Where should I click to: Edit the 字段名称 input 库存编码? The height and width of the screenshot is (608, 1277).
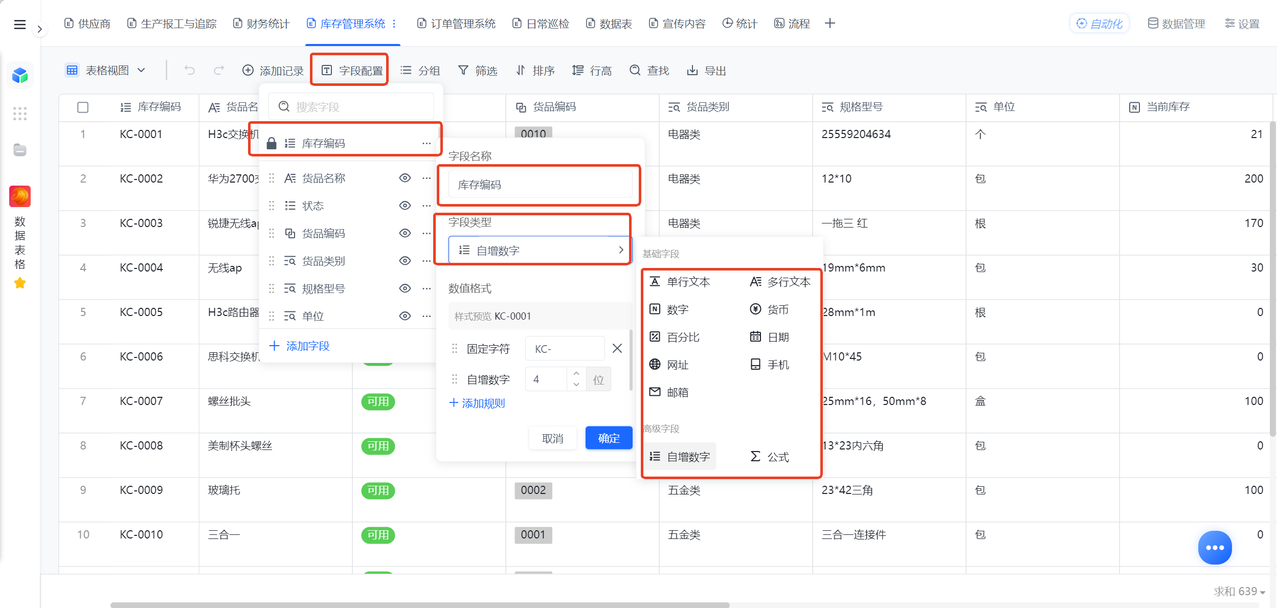click(x=540, y=185)
